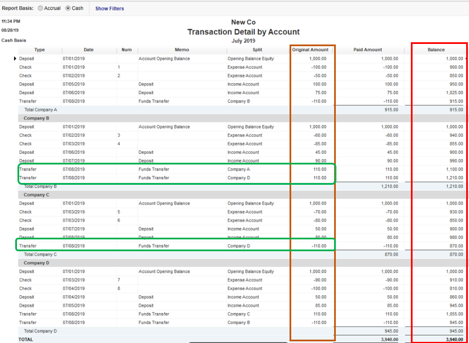The image size is (469, 343).
Task: Click the Balance column header
Action: pos(436,50)
